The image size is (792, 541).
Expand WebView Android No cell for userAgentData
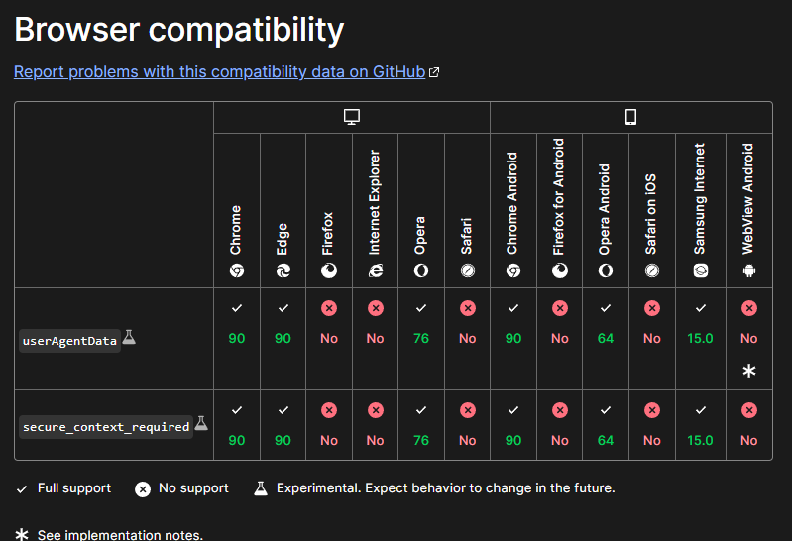tap(749, 339)
